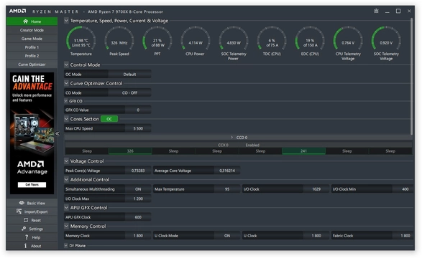
Task: Click the CO Mode CO - OFF value
Action: [129, 92]
